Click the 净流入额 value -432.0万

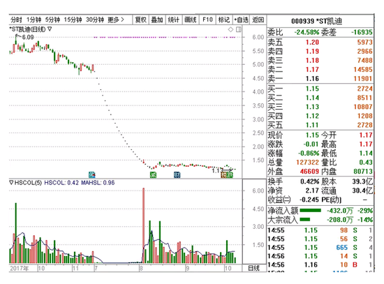tap(340, 211)
